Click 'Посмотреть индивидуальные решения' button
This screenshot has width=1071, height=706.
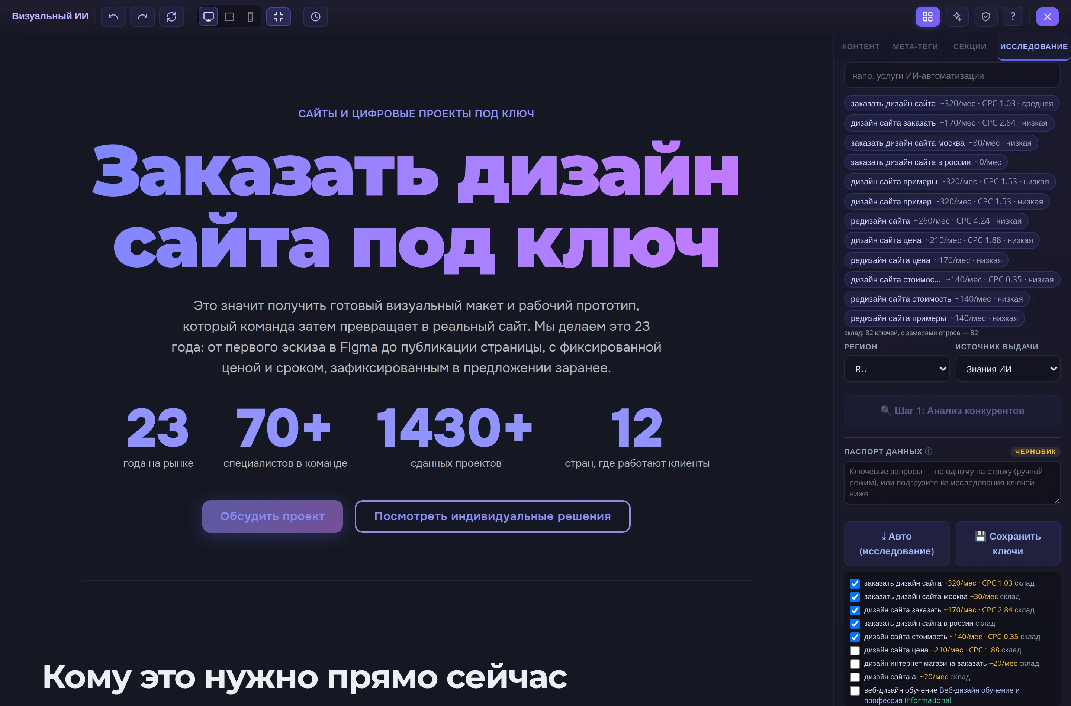(x=492, y=516)
